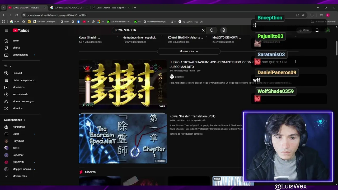The width and height of the screenshot is (338, 190).
Task: Visit the pixelincer channel
Action: [x=180, y=77]
